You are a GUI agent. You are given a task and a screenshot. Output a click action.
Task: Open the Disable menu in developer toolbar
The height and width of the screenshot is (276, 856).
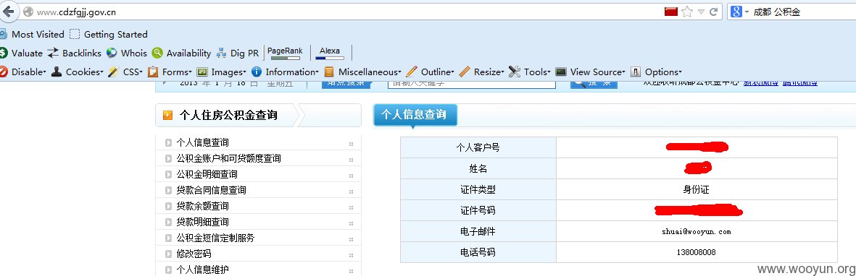[23, 72]
